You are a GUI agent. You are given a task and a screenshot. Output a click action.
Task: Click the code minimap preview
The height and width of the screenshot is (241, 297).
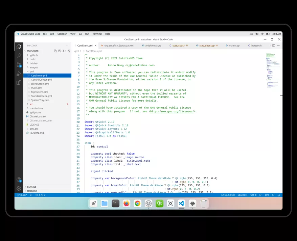pos(273,70)
